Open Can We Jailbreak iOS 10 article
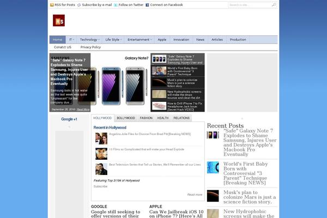Screen dimensions: 327x218 pos(176,214)
